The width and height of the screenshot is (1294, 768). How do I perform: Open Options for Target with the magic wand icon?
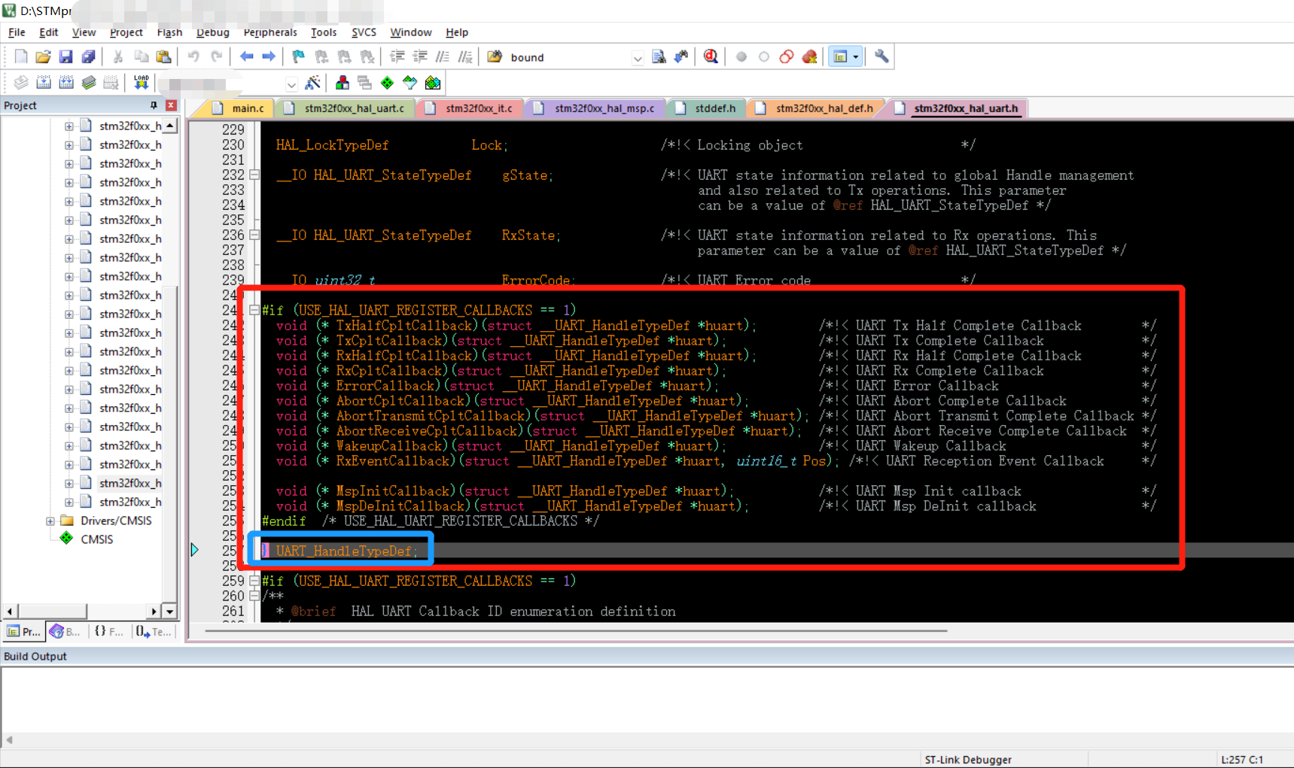(x=312, y=83)
